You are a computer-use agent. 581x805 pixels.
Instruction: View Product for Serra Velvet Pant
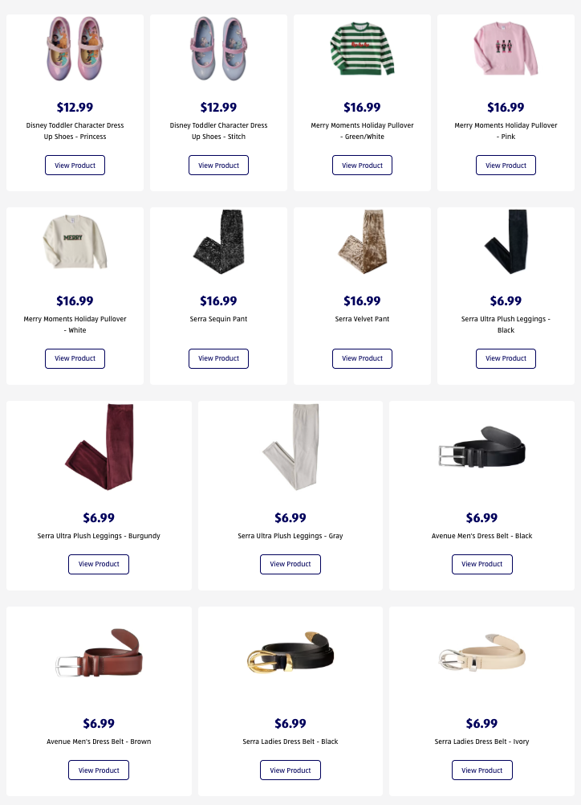[x=362, y=358]
